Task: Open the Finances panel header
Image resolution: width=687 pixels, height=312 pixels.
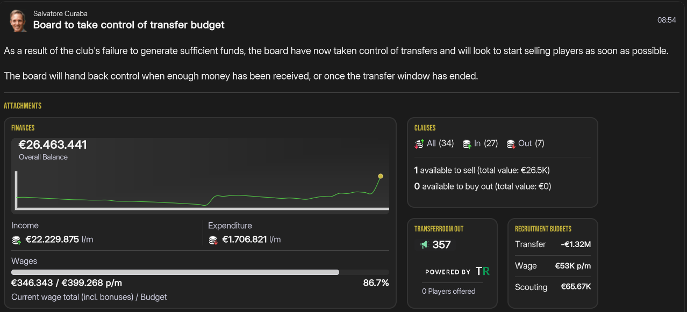Action: tap(23, 128)
